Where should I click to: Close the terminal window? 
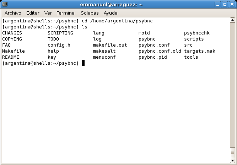pyautogui.click(x=232, y=4)
